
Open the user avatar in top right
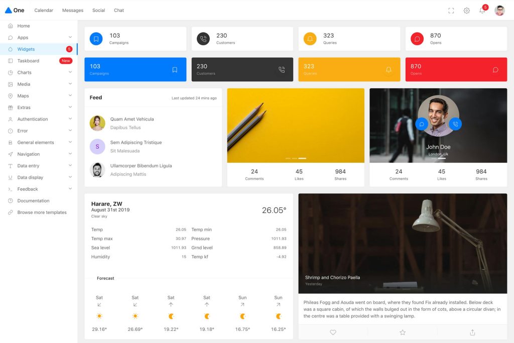click(x=499, y=11)
